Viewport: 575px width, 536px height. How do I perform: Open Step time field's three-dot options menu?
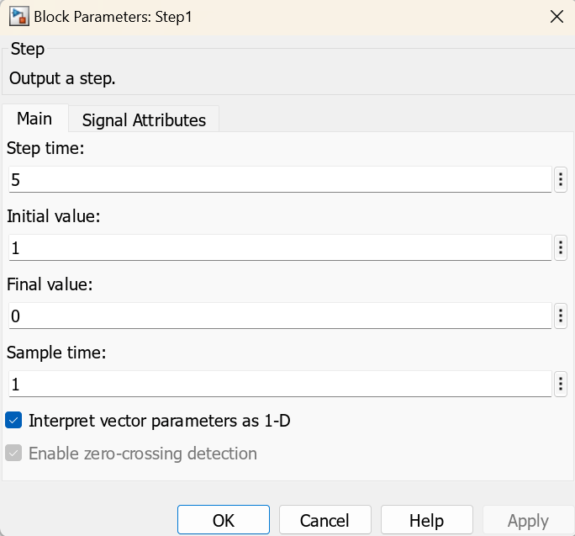click(x=561, y=179)
